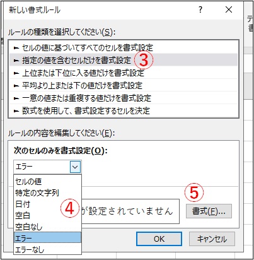
Task: Choose highlighted エラー option in list
Action: pos(47,238)
